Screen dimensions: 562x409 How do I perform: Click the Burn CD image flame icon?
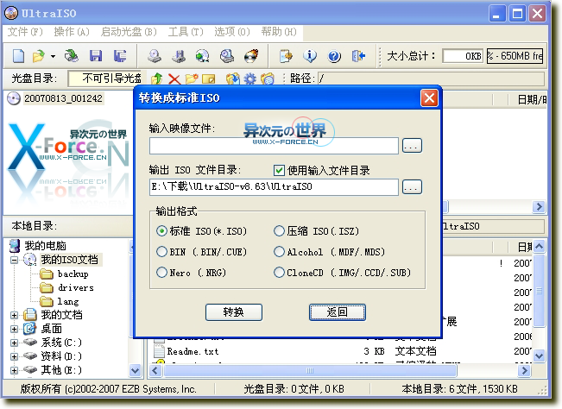(251, 56)
